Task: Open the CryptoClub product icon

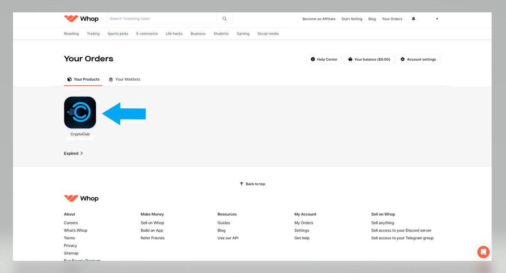Action: click(80, 113)
